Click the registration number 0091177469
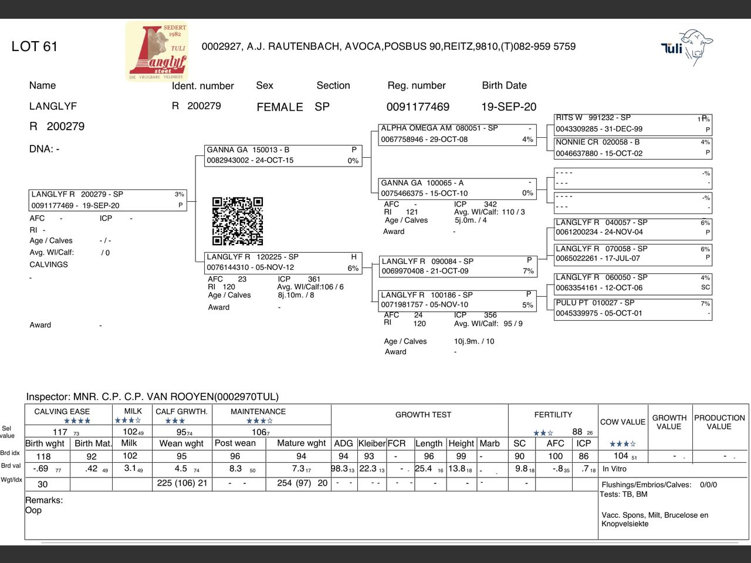The image size is (751, 563). click(x=418, y=107)
